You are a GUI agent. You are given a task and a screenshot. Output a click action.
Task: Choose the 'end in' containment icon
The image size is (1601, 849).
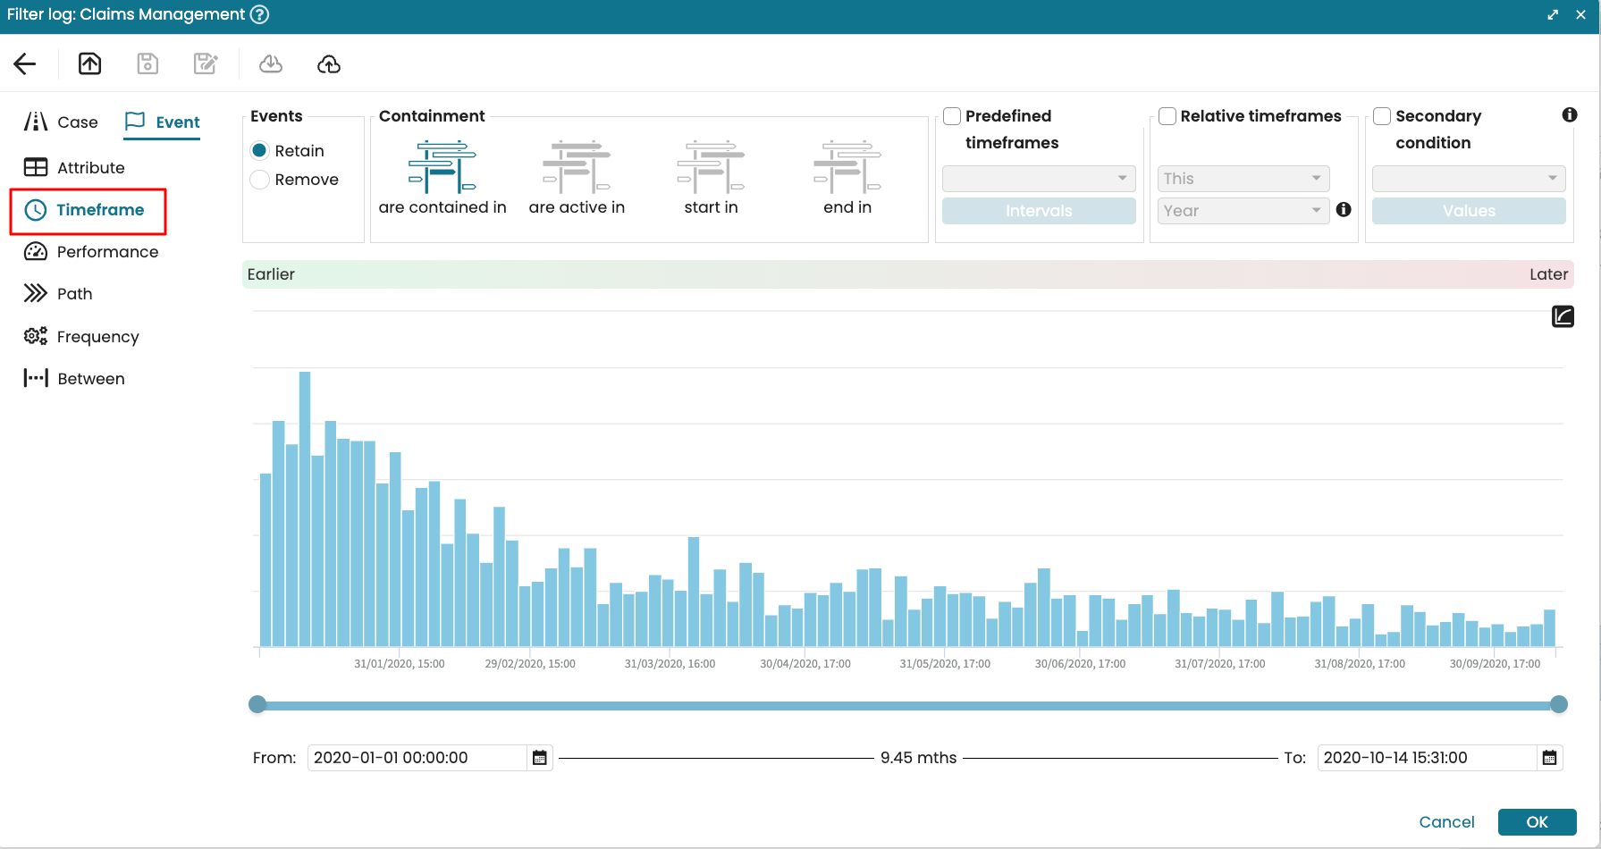point(847,167)
